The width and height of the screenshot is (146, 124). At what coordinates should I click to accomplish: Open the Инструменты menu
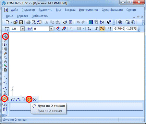coord(89,10)
